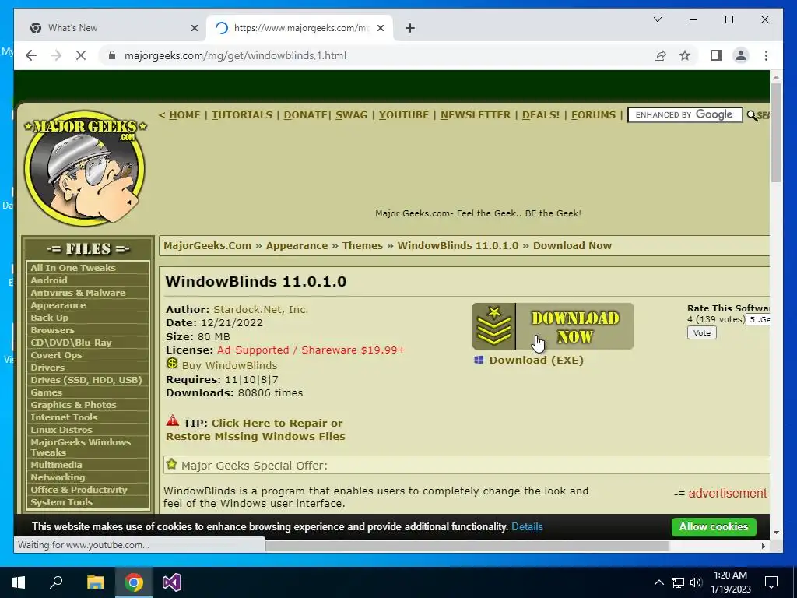Viewport: 797px width, 598px height.
Task: Click the Windows logo beside Download (EXE)
Action: [x=479, y=360]
